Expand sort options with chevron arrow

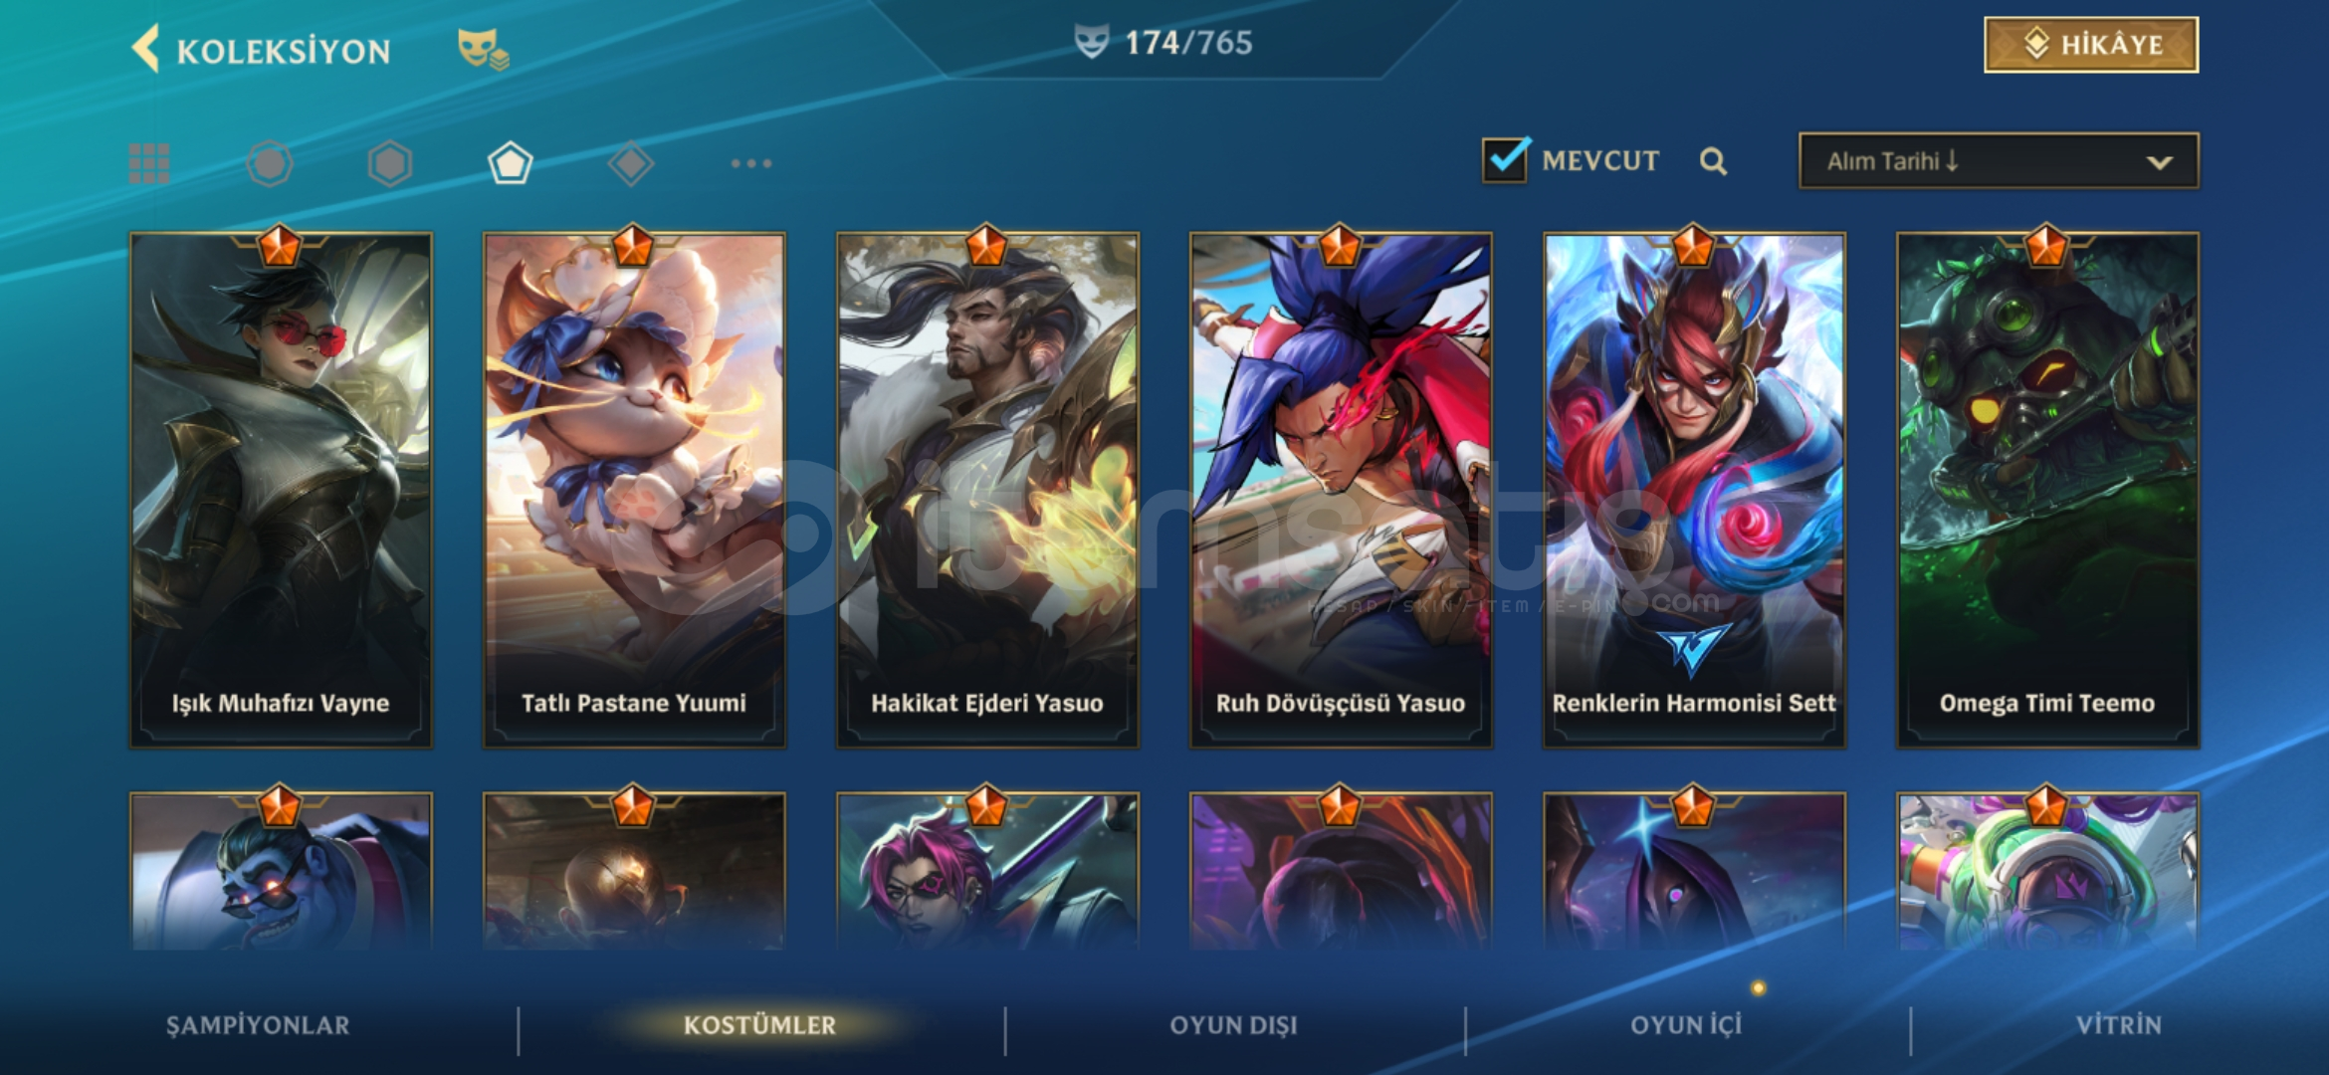click(x=2160, y=162)
